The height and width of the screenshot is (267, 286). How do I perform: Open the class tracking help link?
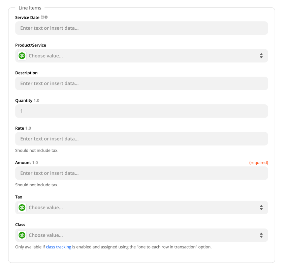click(59, 247)
